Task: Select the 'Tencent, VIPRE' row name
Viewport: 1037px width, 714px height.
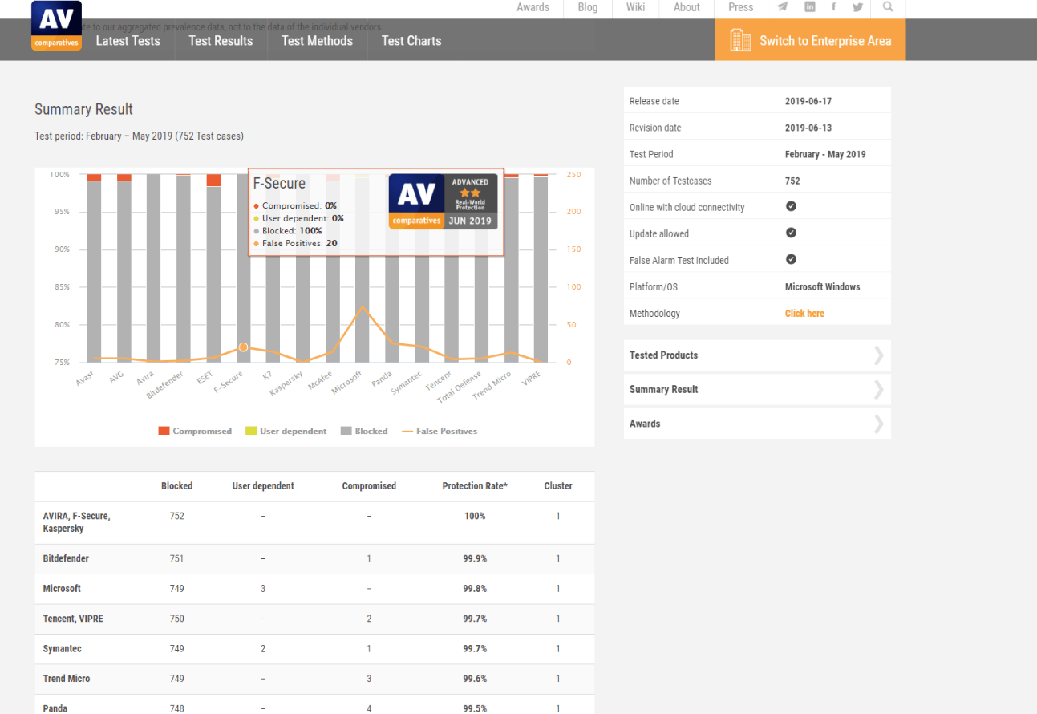Action: coord(73,619)
